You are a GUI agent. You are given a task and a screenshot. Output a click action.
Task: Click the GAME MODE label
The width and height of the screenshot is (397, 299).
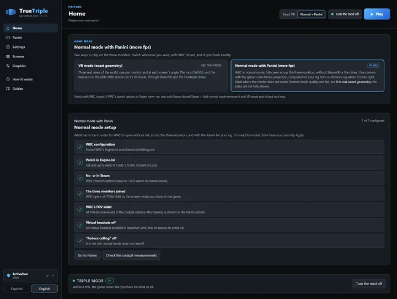[x=83, y=41]
